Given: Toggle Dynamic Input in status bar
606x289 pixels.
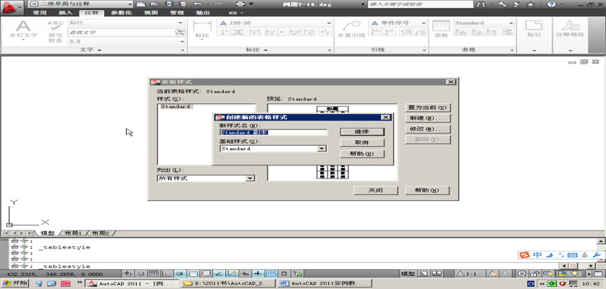Looking at the screenshot, I should (245, 274).
